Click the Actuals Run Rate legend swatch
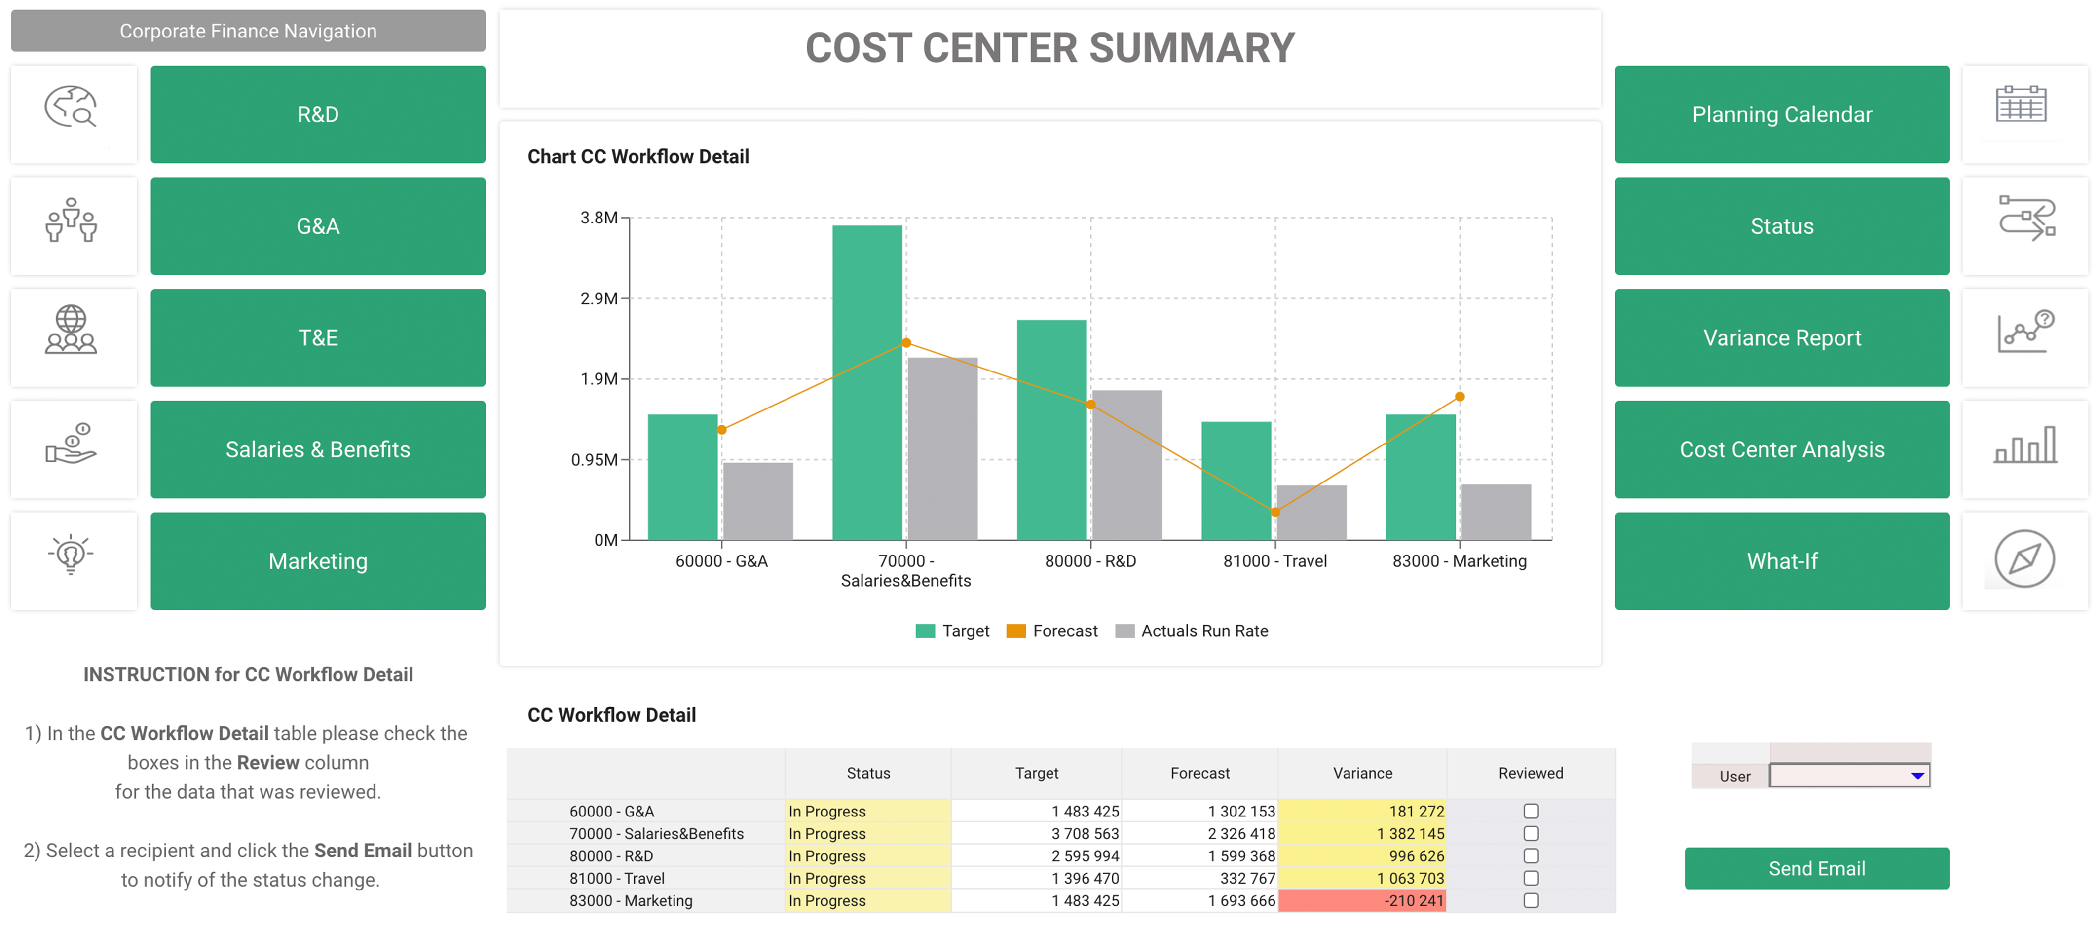This screenshot has width=2098, height=927. pyautogui.click(x=1124, y=631)
